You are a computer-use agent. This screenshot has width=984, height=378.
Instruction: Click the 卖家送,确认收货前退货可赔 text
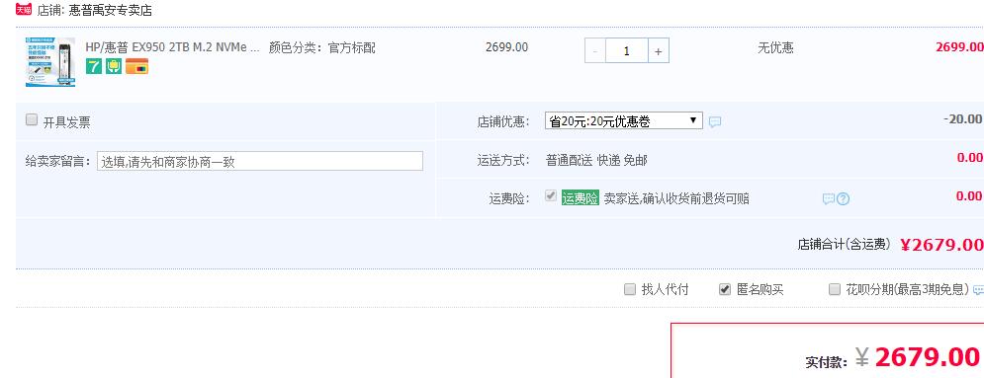[676, 199]
